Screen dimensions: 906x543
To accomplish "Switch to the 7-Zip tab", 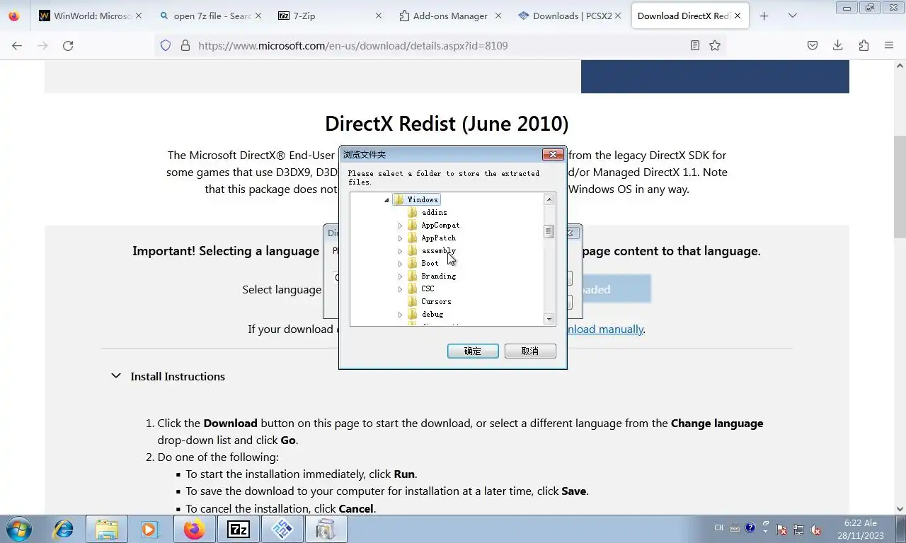I will [329, 16].
